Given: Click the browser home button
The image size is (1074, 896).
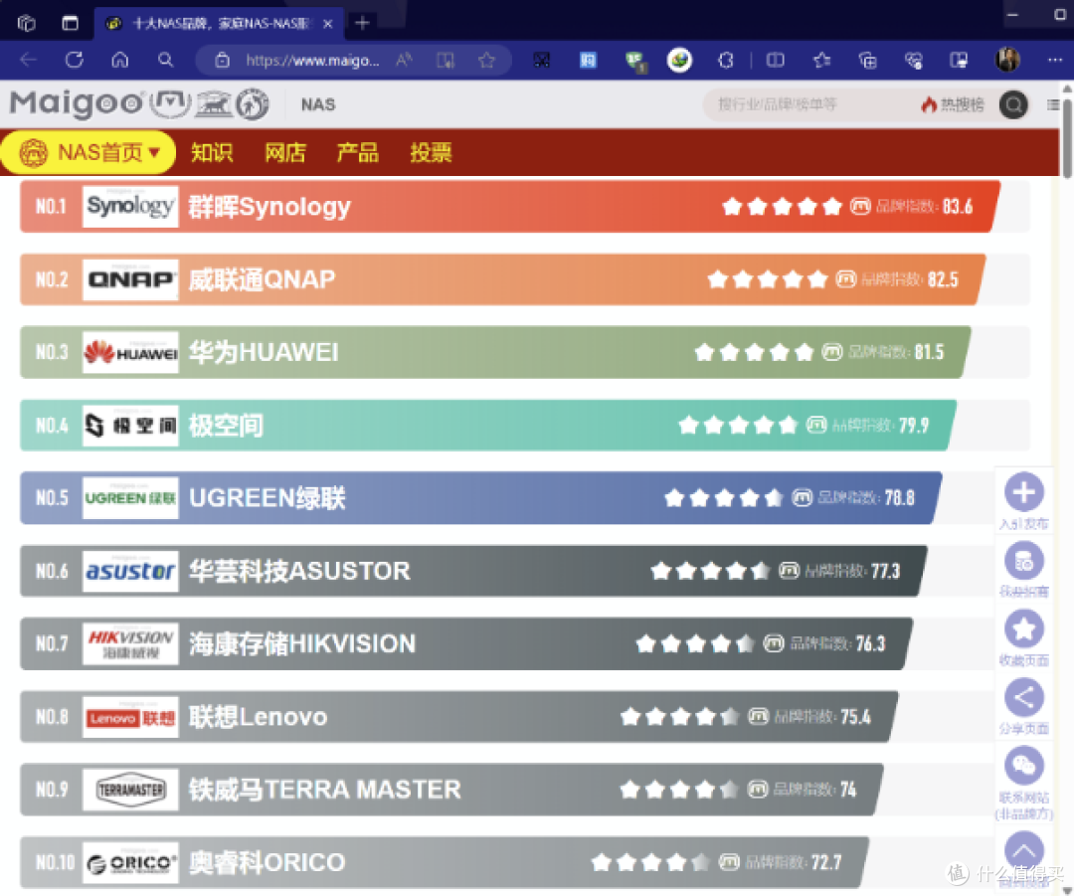Looking at the screenshot, I should (x=120, y=60).
